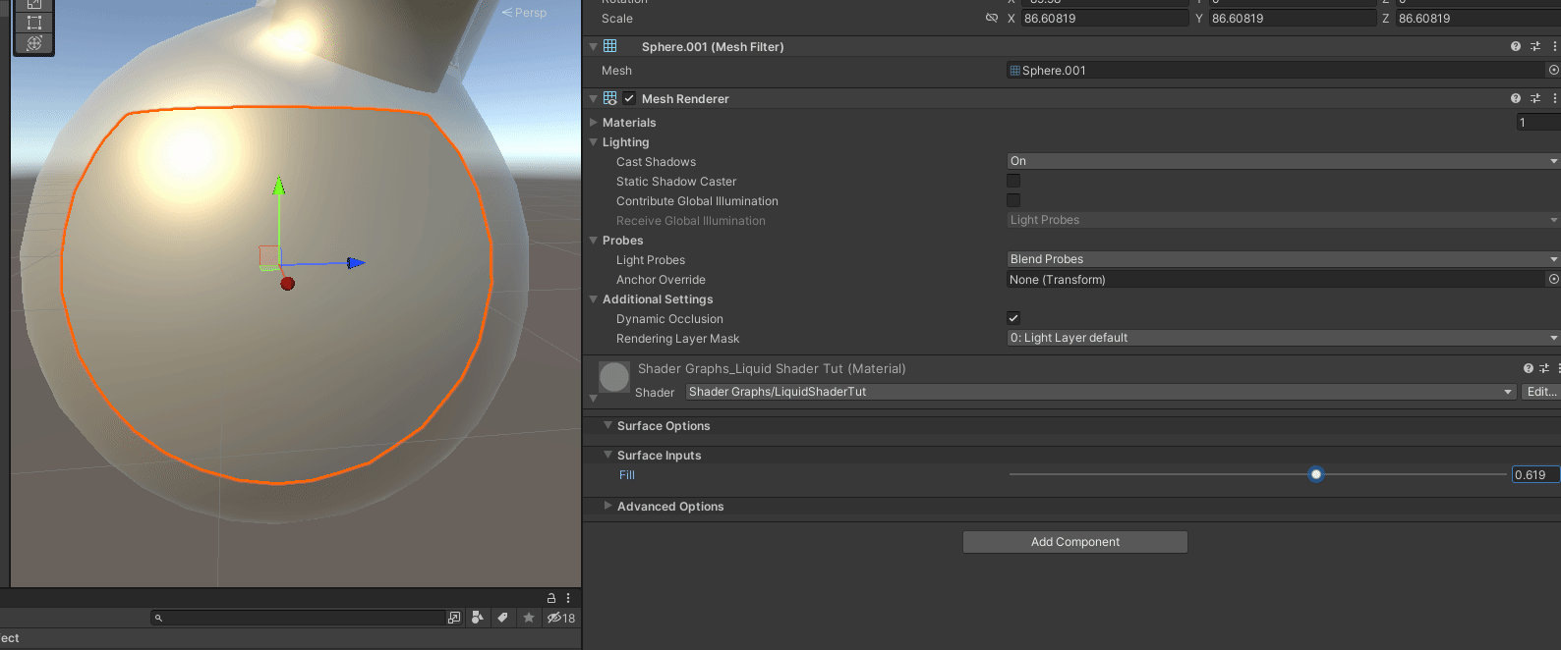Collapse the Sphere.001 Mesh Filter component
Image resolution: width=1561 pixels, height=650 pixels.
click(593, 46)
